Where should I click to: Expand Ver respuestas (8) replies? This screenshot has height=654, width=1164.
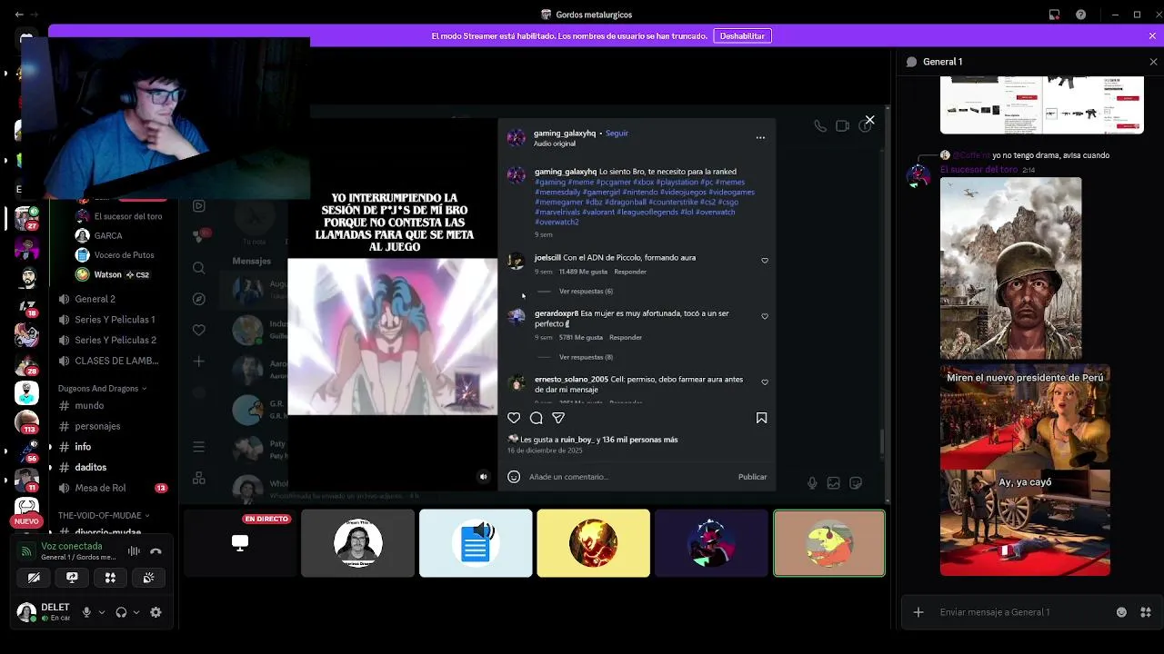click(586, 357)
